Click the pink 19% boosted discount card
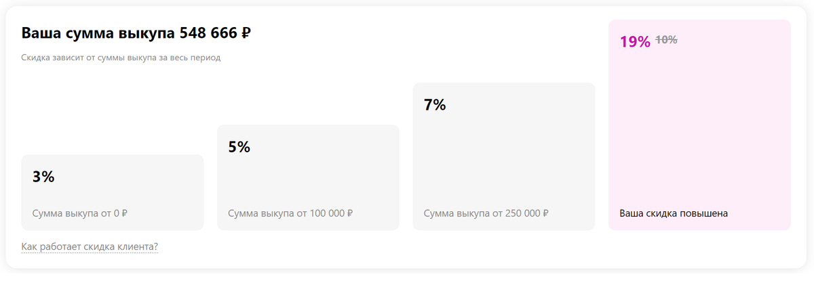 [x=699, y=125]
